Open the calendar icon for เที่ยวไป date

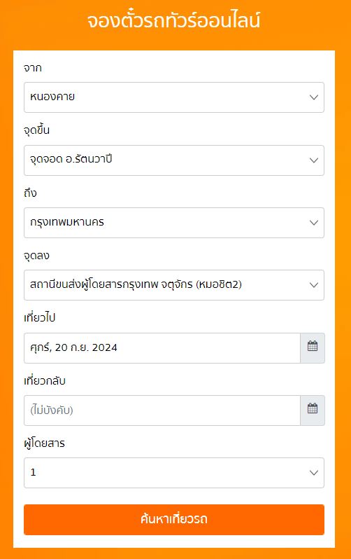tap(313, 348)
